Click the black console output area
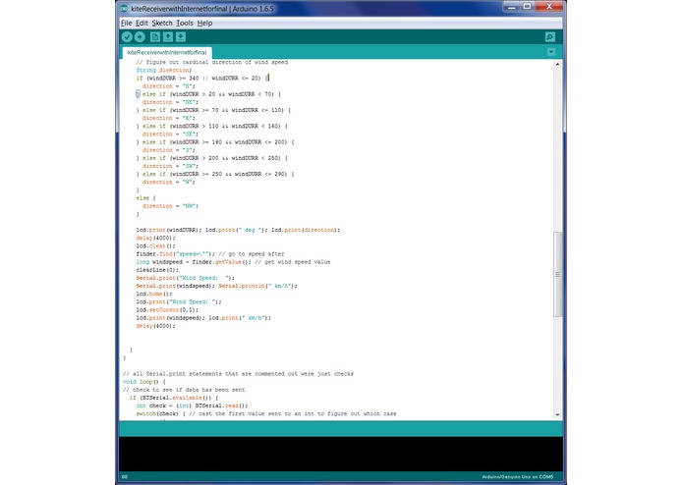Viewport: 683px width, 485px height. coord(341,454)
